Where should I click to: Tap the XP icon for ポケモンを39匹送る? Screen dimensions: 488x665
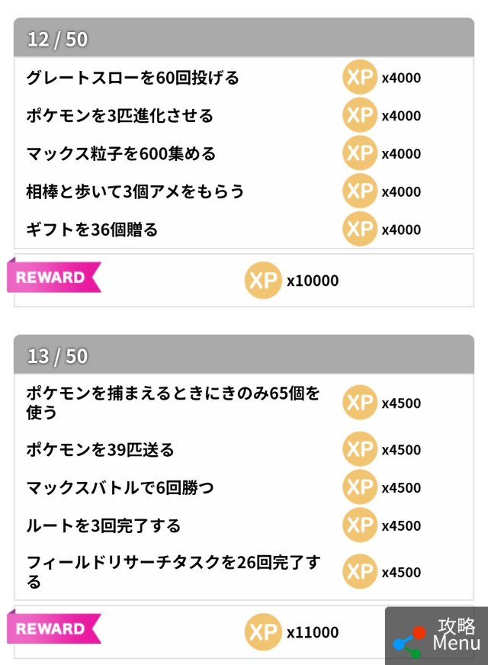(x=360, y=450)
